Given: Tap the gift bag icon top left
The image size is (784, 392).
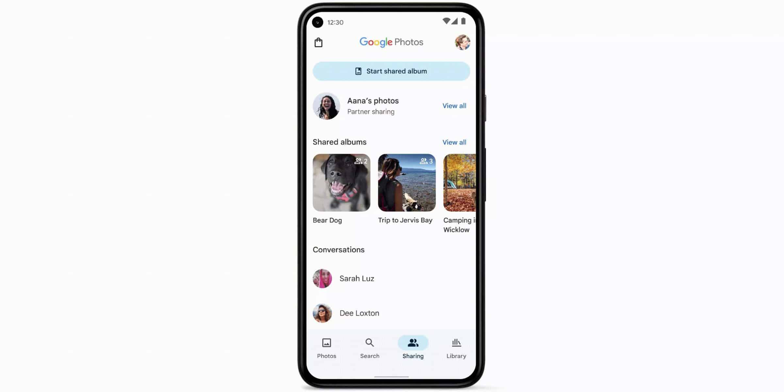Looking at the screenshot, I should tap(318, 42).
